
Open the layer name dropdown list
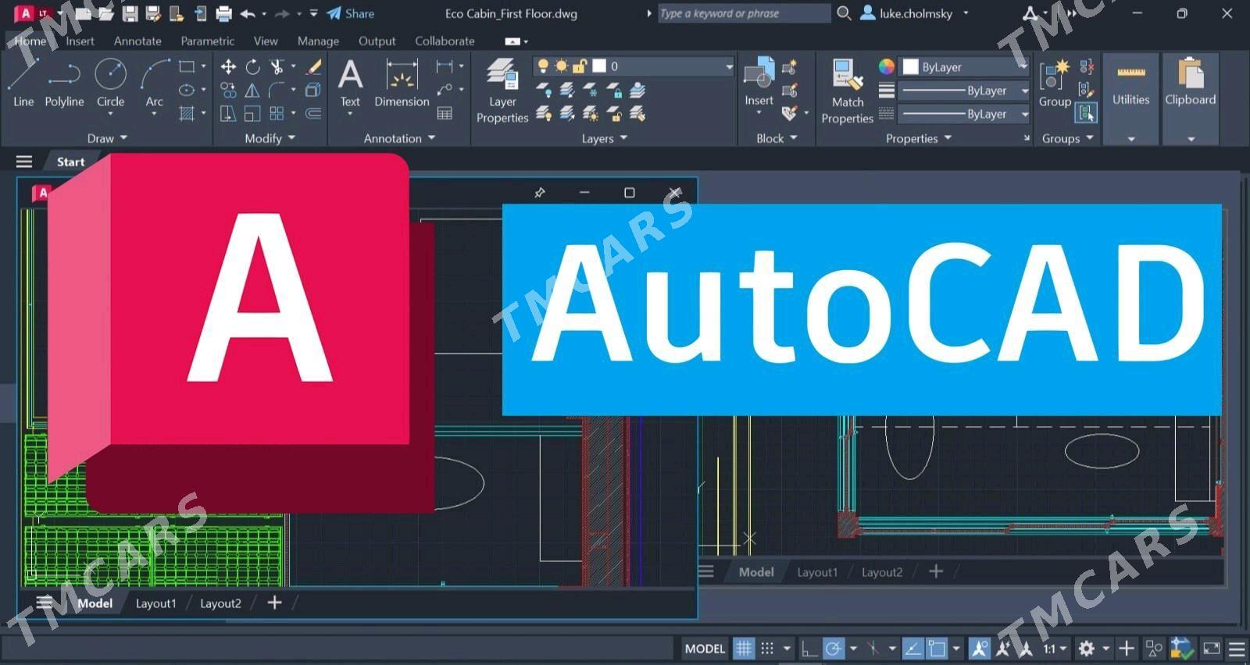(729, 66)
